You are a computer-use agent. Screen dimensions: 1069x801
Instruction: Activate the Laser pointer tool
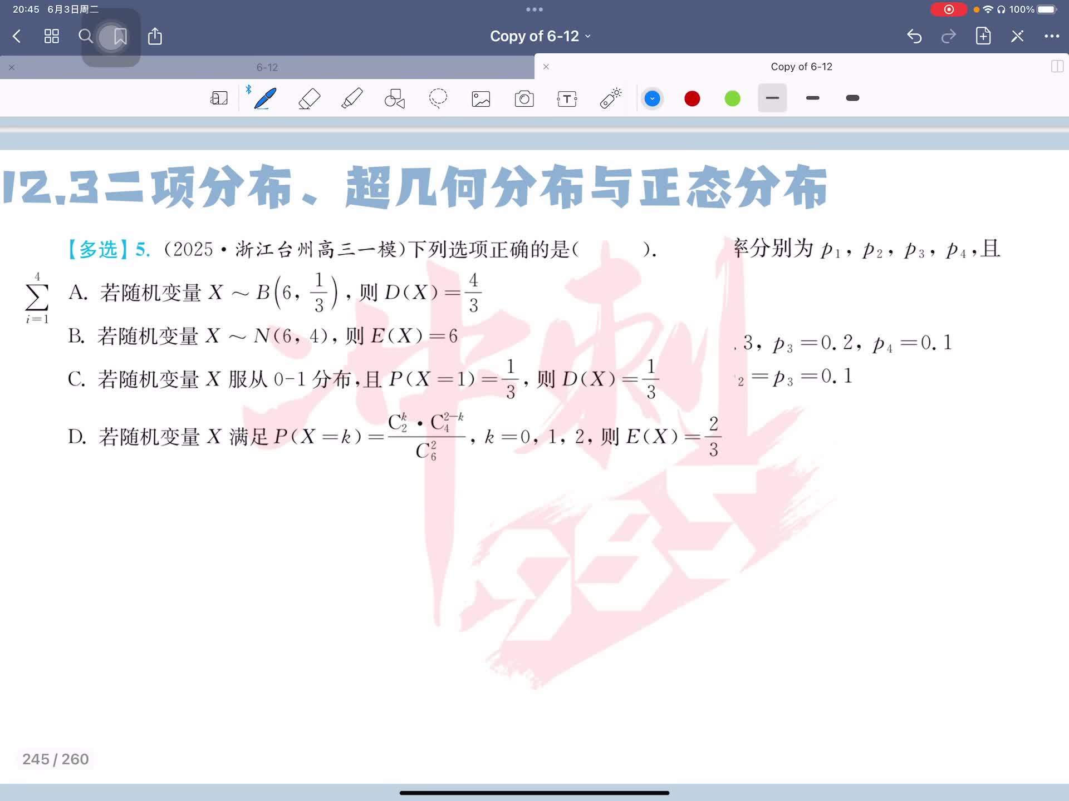(610, 98)
